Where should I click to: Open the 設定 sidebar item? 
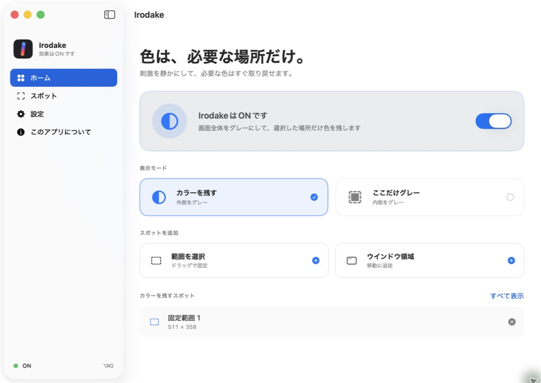coord(64,114)
